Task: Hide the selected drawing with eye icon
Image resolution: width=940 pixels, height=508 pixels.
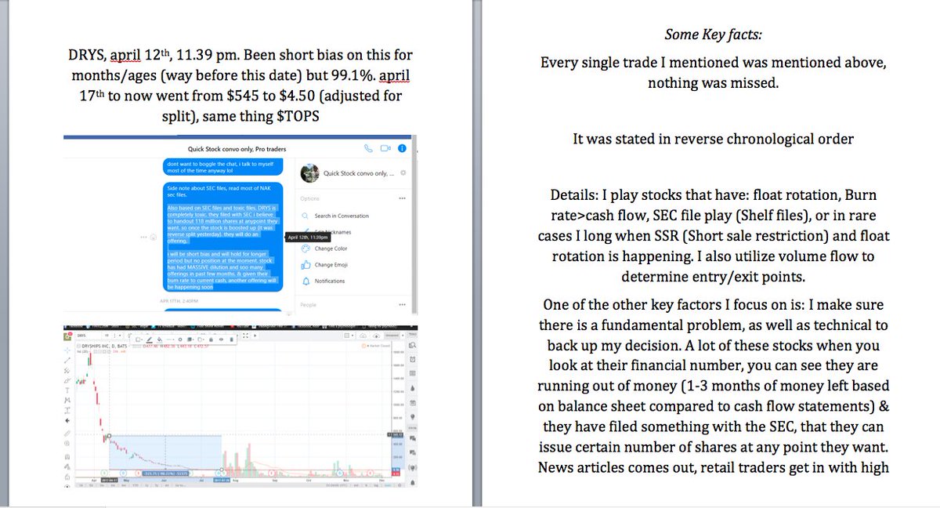Action: tap(221, 339)
